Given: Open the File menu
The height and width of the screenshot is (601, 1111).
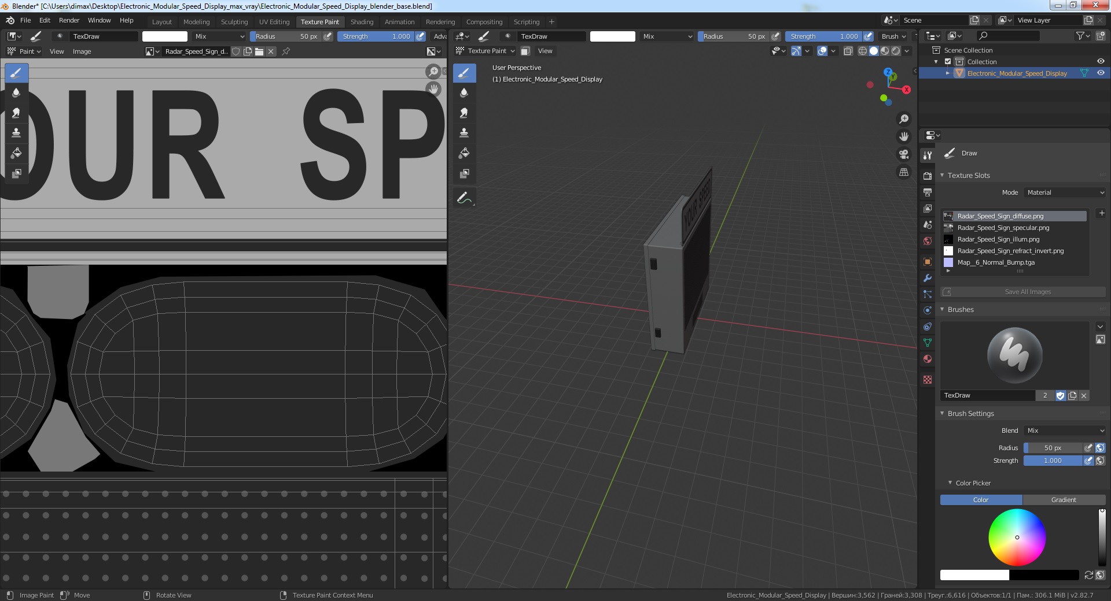Looking at the screenshot, I should point(25,20).
